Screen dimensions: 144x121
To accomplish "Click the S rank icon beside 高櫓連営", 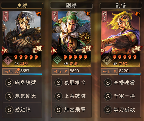I will pos(108,83).
